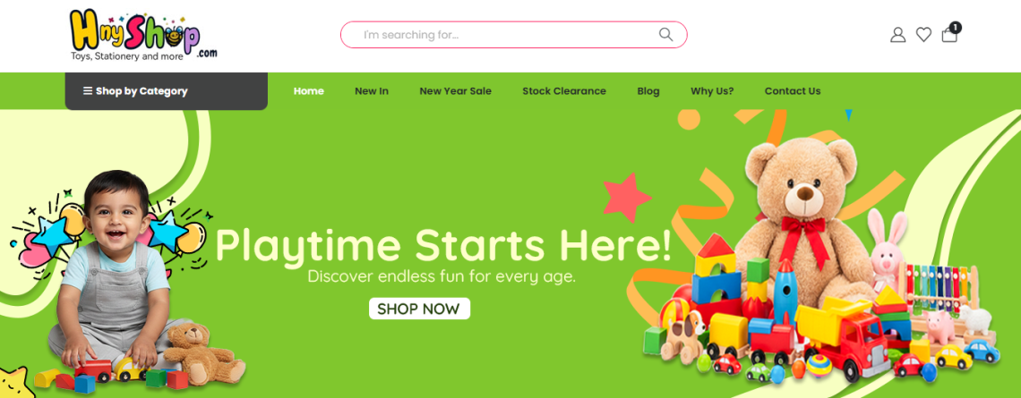Open the New Year Sale page
Screen dimensions: 1021x398
(x=455, y=91)
